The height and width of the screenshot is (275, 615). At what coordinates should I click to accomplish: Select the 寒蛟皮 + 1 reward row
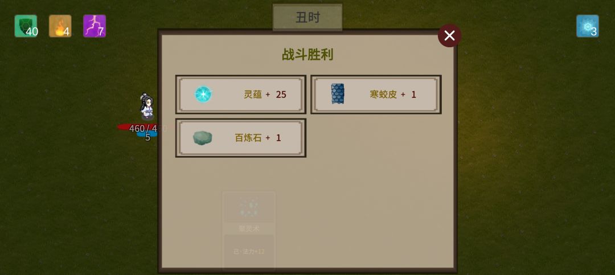(376, 95)
